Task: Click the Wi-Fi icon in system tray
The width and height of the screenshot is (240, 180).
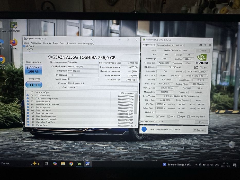Action: [208, 165]
